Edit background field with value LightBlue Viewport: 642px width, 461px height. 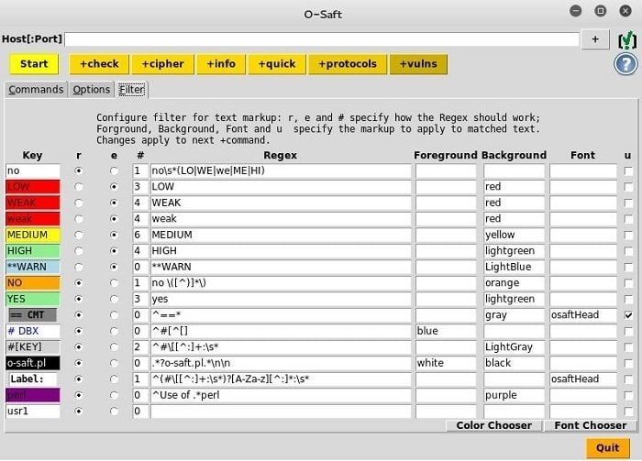[x=514, y=267]
